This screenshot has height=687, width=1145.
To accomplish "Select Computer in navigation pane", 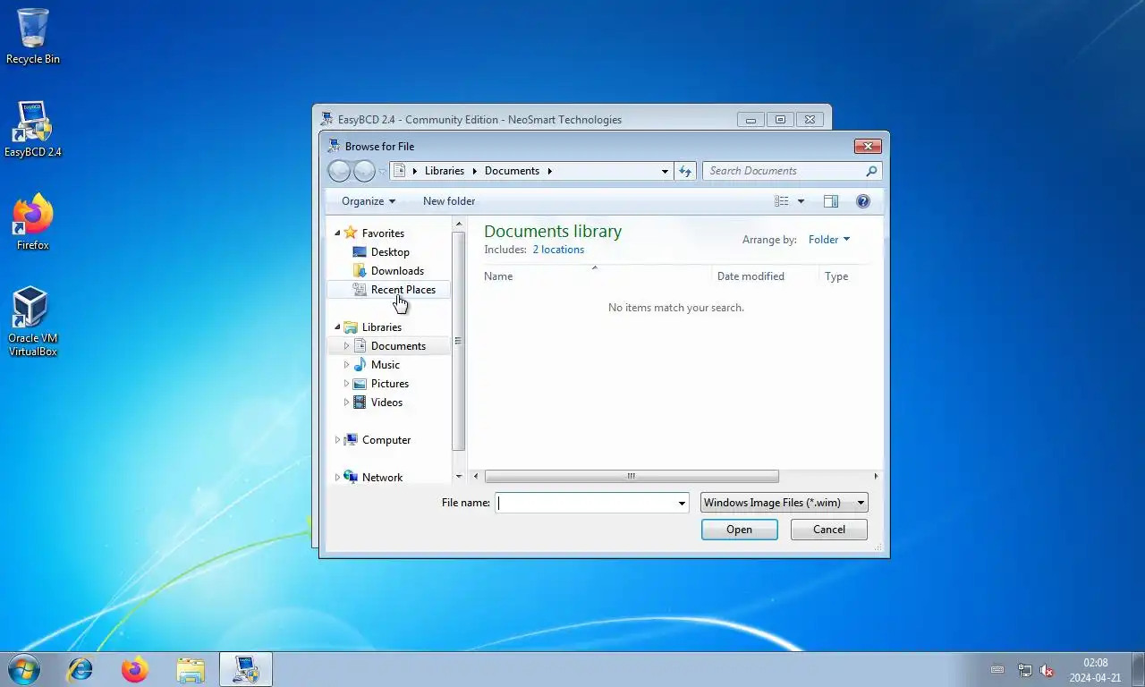I will pos(386,440).
